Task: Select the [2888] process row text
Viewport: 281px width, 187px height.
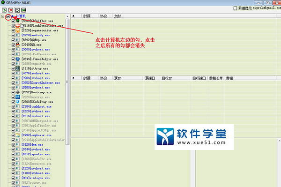Action: click(37, 64)
